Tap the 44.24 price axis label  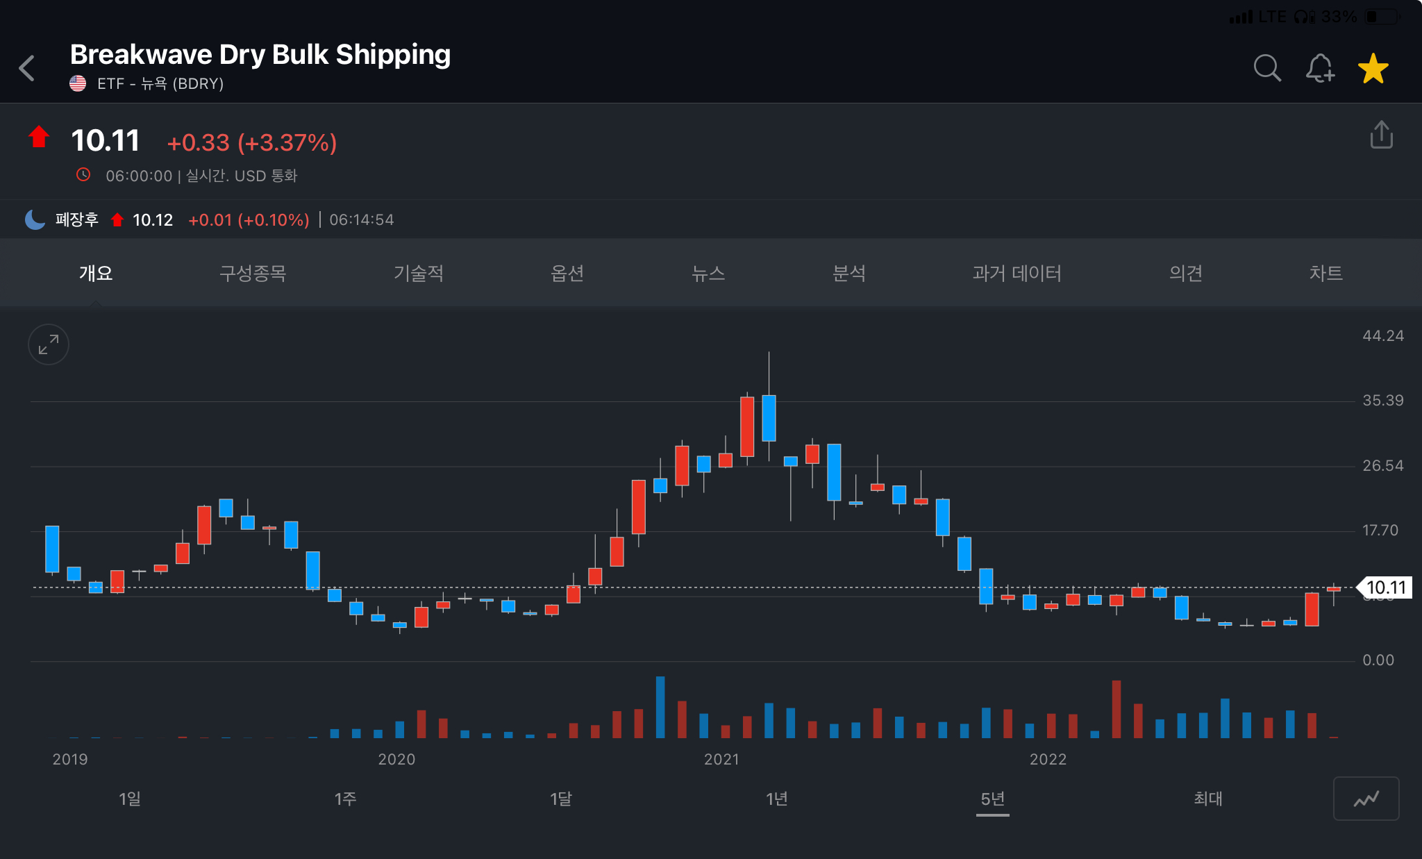click(x=1383, y=335)
